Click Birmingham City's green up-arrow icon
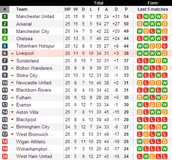Screen dimensions: 172x160 tap(12, 127)
